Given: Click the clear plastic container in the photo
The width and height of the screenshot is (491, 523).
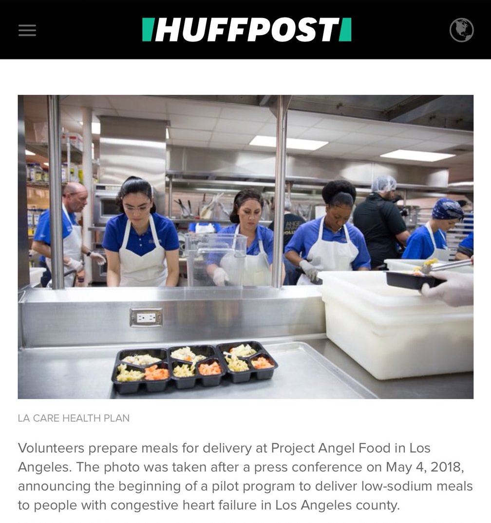Looking at the screenshot, I should [x=216, y=259].
